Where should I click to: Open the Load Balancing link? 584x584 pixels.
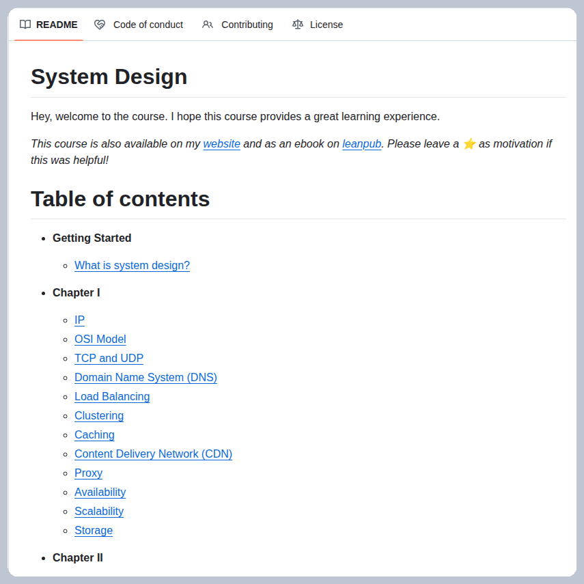[x=112, y=396]
